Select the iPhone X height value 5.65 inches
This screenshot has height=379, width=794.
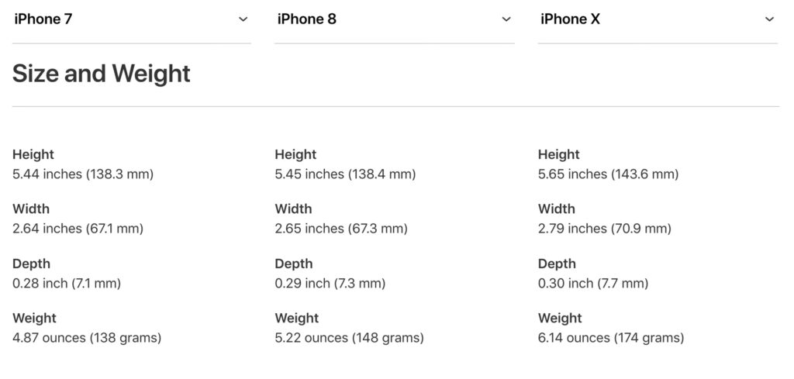(608, 174)
